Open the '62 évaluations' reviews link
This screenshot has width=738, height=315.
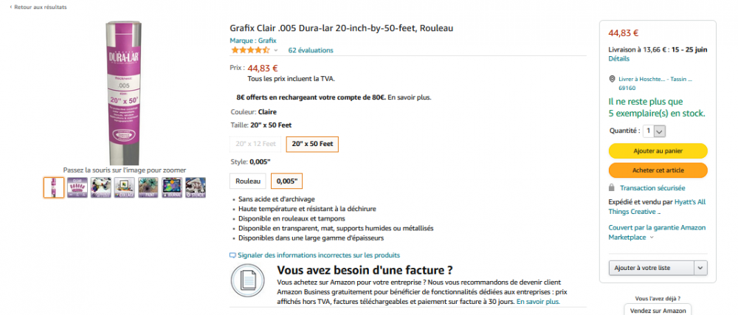[311, 50]
